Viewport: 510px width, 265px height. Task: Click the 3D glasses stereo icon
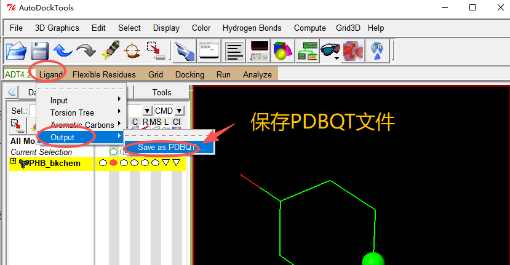pyautogui.click(x=329, y=50)
